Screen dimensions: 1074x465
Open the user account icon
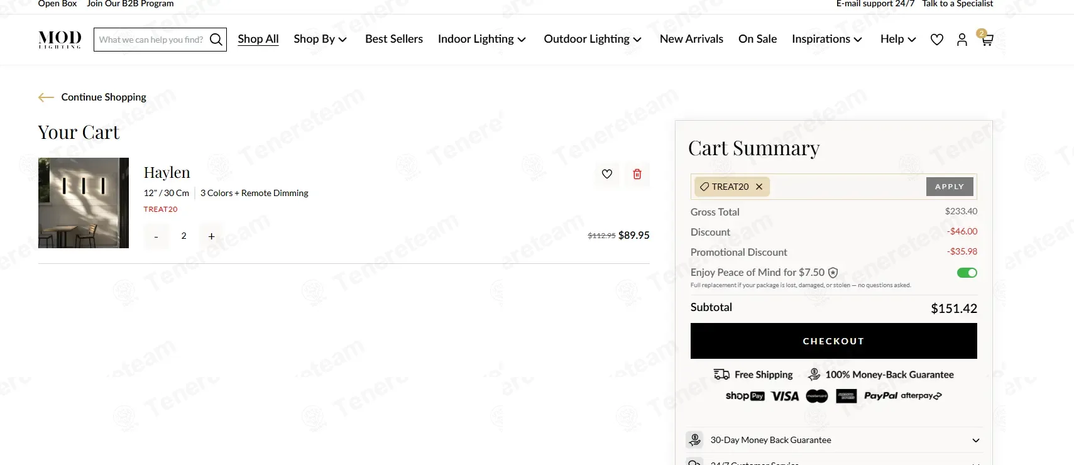pos(962,40)
